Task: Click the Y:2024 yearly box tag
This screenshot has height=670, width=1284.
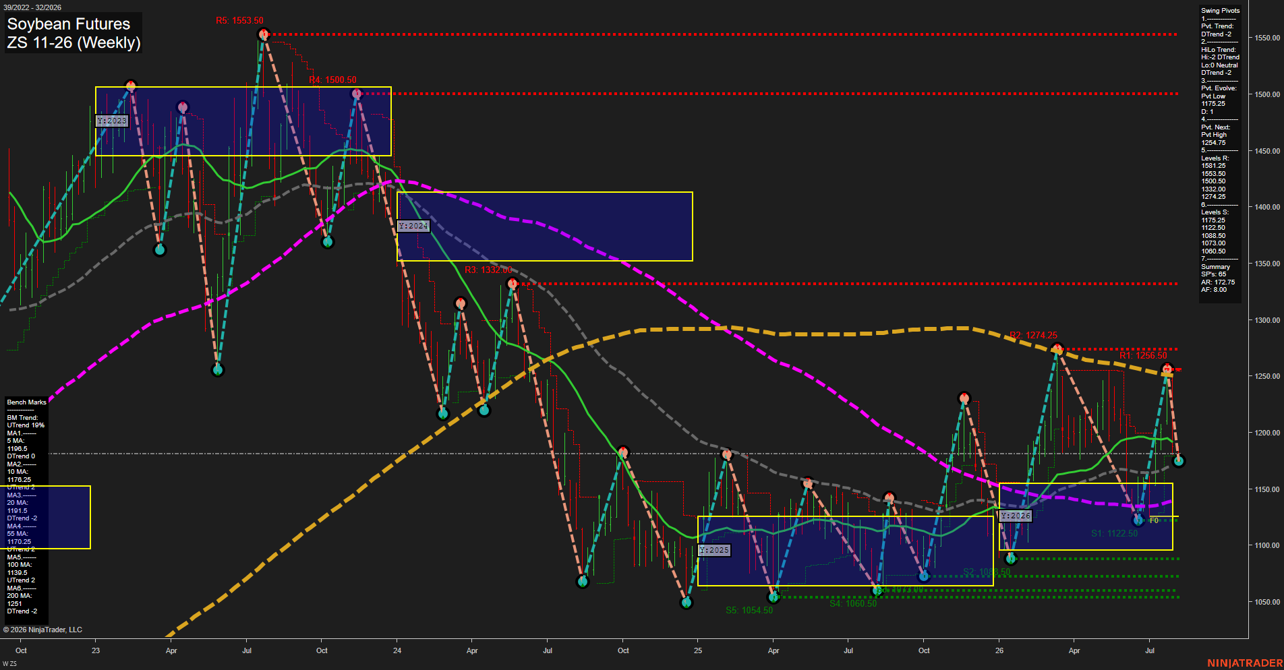Action: click(x=413, y=226)
